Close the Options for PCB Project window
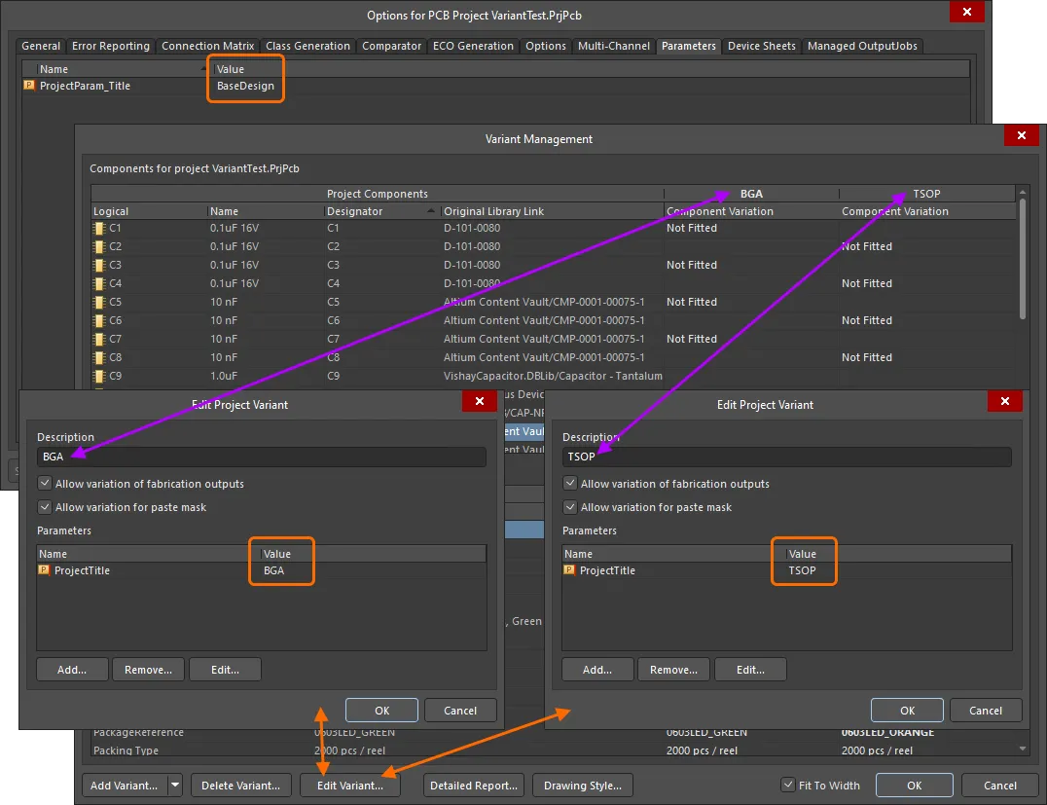The width and height of the screenshot is (1047, 805). coord(967,12)
